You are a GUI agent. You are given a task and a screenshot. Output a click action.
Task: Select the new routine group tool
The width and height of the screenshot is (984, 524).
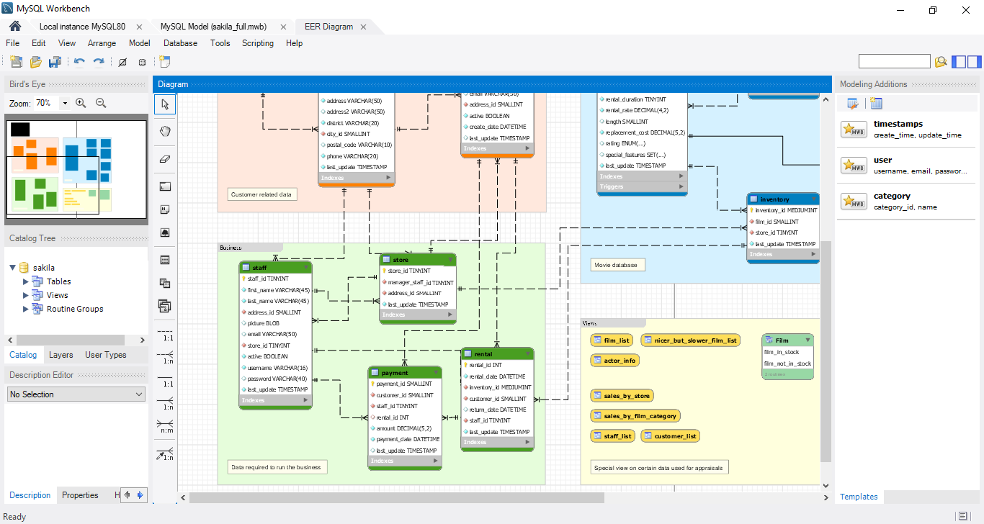165,306
